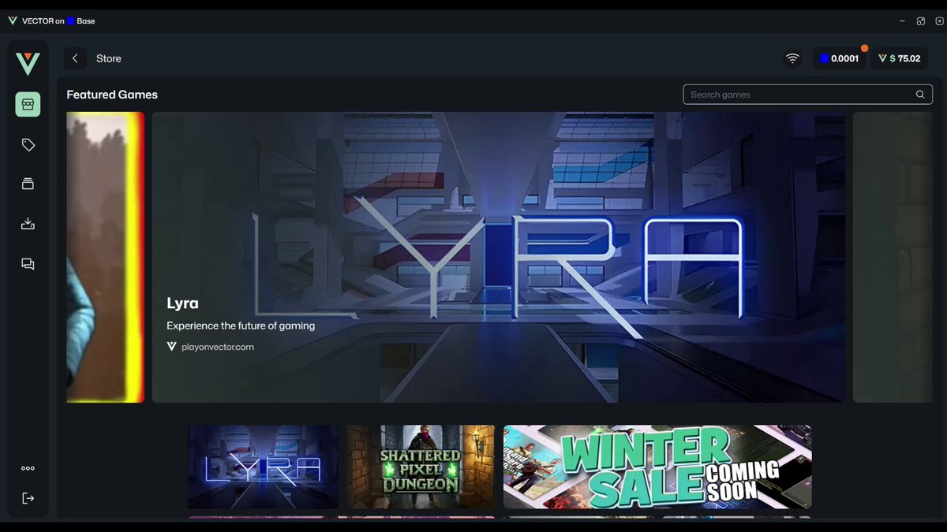Screen dimensions: 947x532
Task: Click the playonvector.com publisher link
Action: point(211,347)
